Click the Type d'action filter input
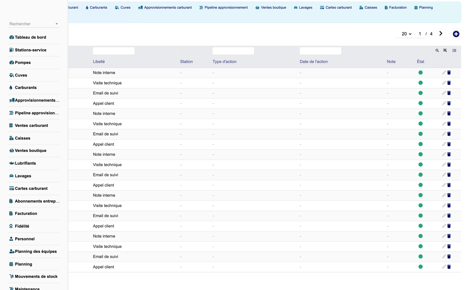The height and width of the screenshot is (290, 465). click(x=233, y=51)
